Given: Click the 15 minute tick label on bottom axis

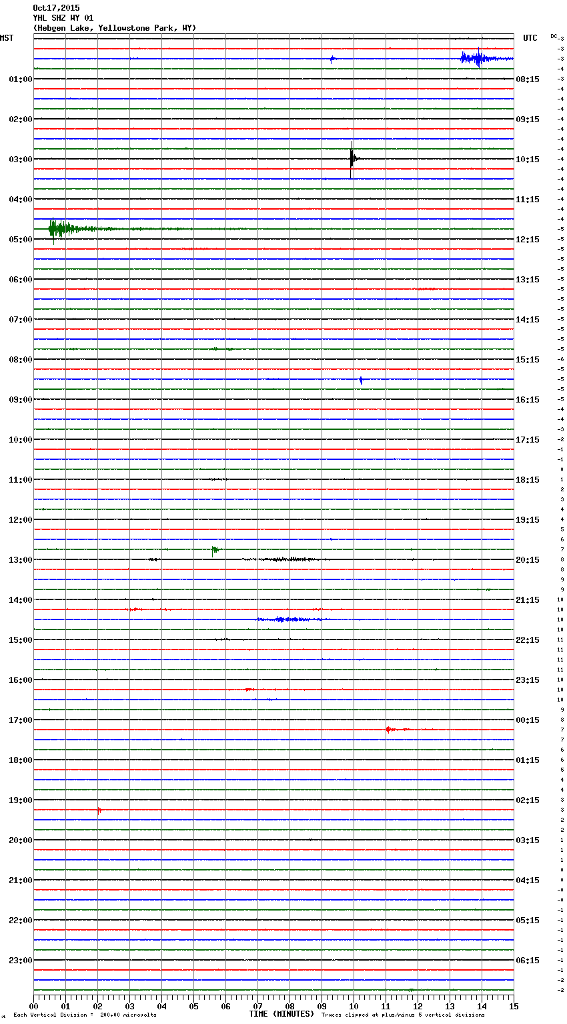Looking at the screenshot, I should 514,1006.
